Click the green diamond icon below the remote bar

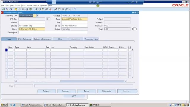[x=98, y=6]
